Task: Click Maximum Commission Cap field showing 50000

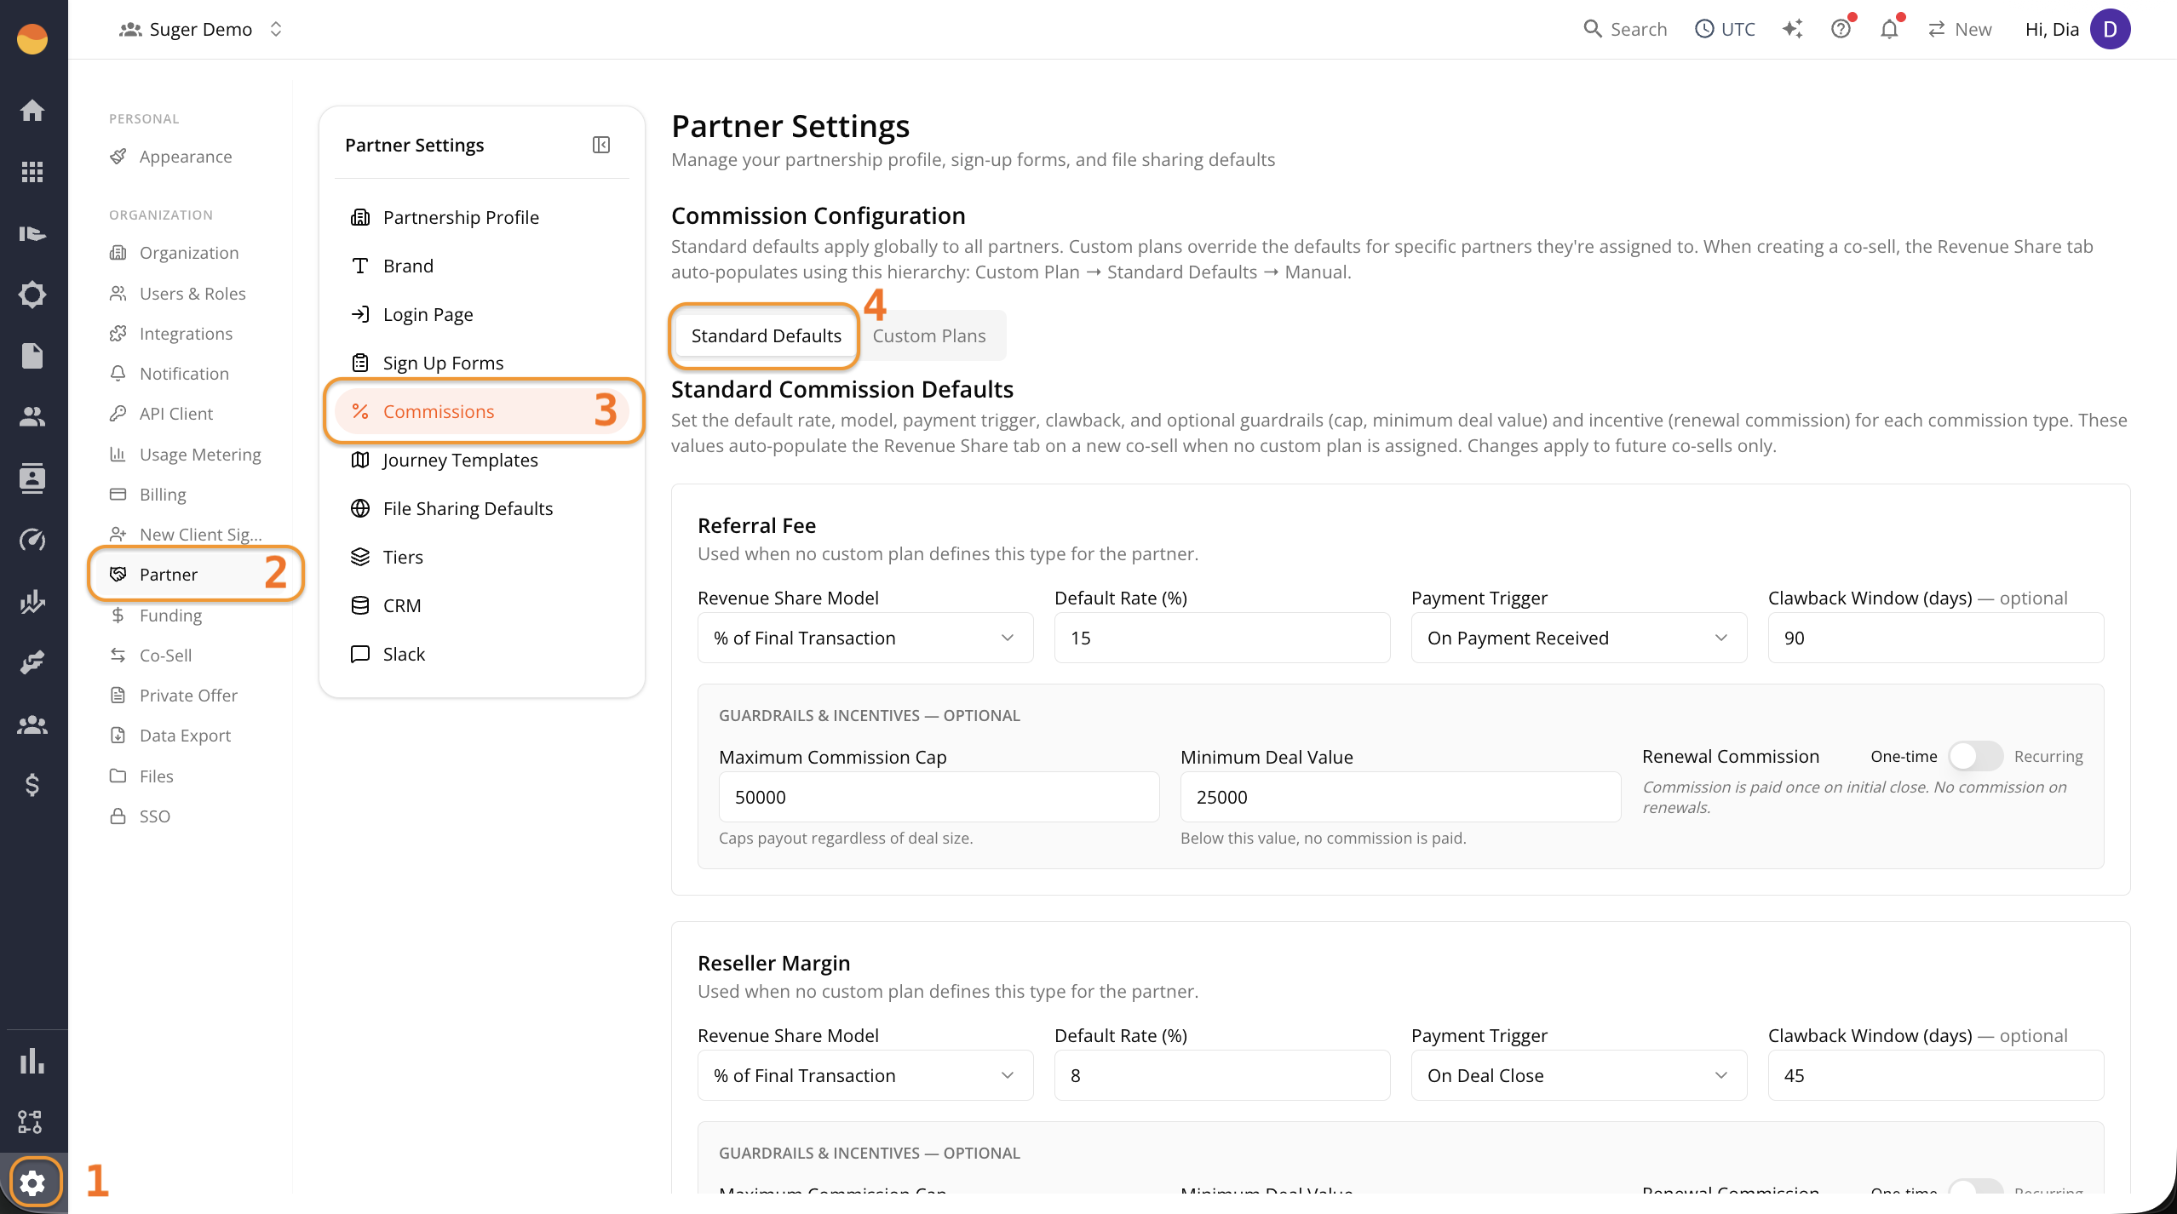Action: tap(939, 797)
